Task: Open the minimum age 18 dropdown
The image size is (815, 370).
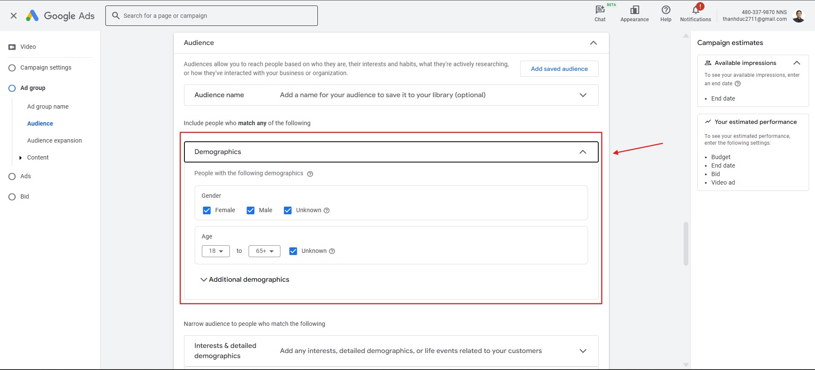Action: point(215,251)
